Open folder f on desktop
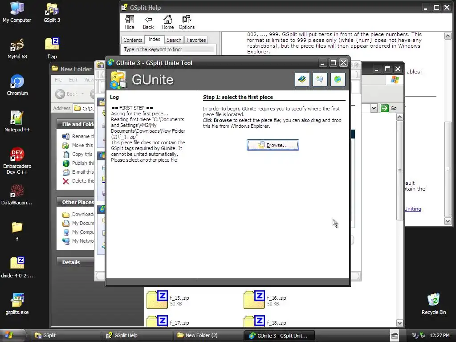456x342 pixels. coord(17,232)
